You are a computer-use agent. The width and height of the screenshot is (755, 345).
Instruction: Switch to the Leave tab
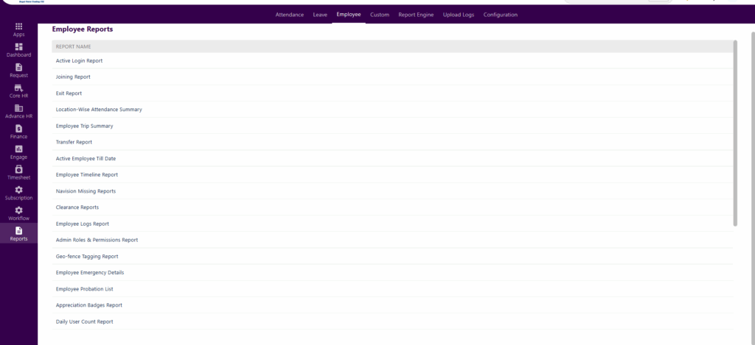coord(320,15)
